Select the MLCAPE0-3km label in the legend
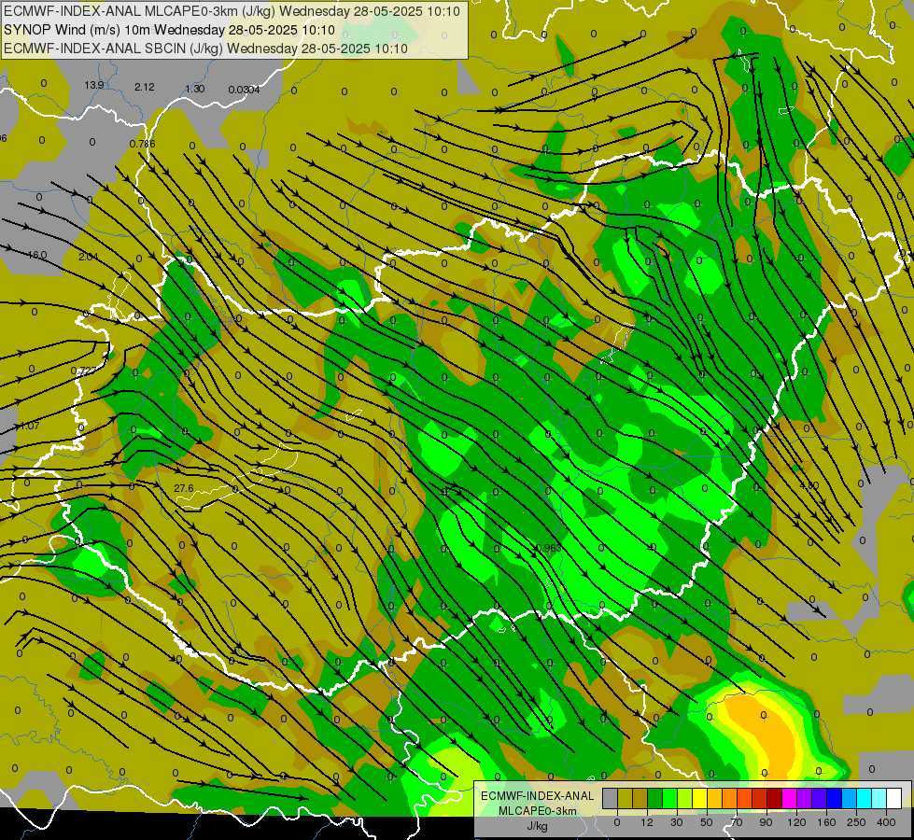The image size is (914, 840). pyautogui.click(x=537, y=811)
